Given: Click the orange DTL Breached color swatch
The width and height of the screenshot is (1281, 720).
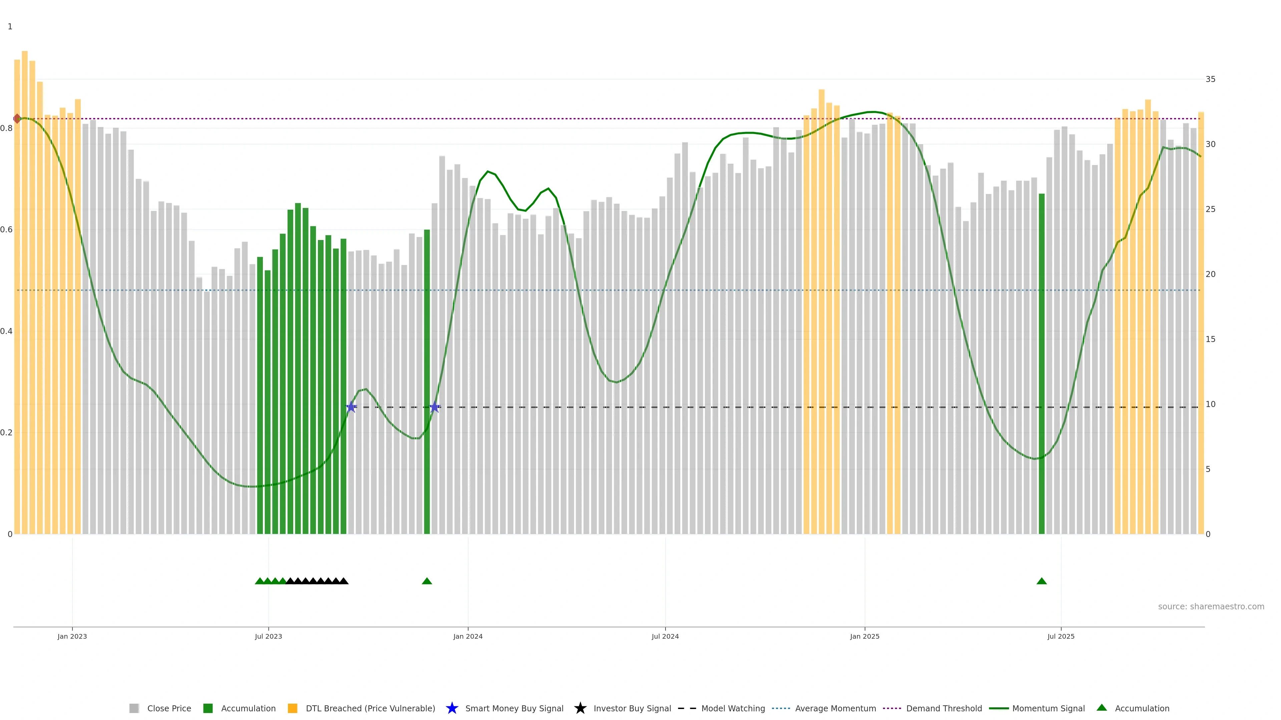Looking at the screenshot, I should [293, 708].
